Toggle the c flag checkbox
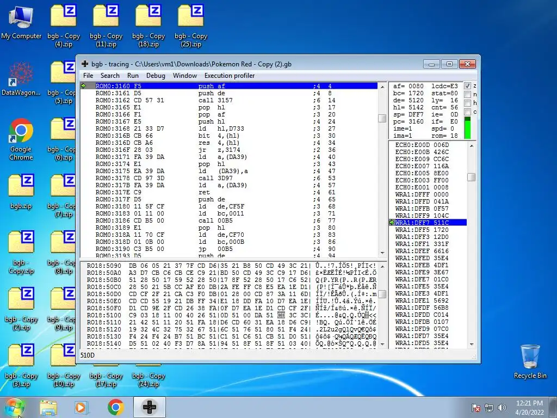Image resolution: width=557 pixels, height=418 pixels. point(467,112)
